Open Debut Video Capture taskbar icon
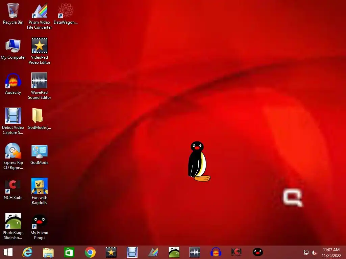346x259 pixels. [132, 252]
